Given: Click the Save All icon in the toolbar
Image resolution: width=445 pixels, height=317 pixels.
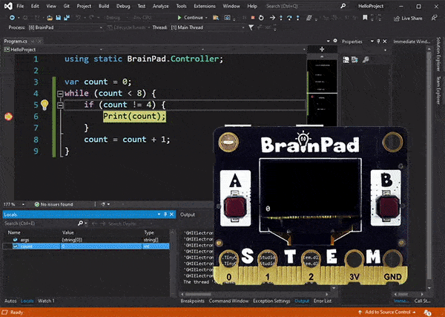Looking at the screenshot, I should tap(67, 18).
